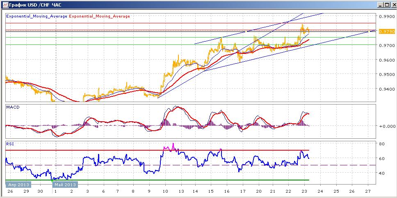This screenshot has width=397, height=198.
Task: Click the 40 level on RSI axis
Action: click(381, 174)
